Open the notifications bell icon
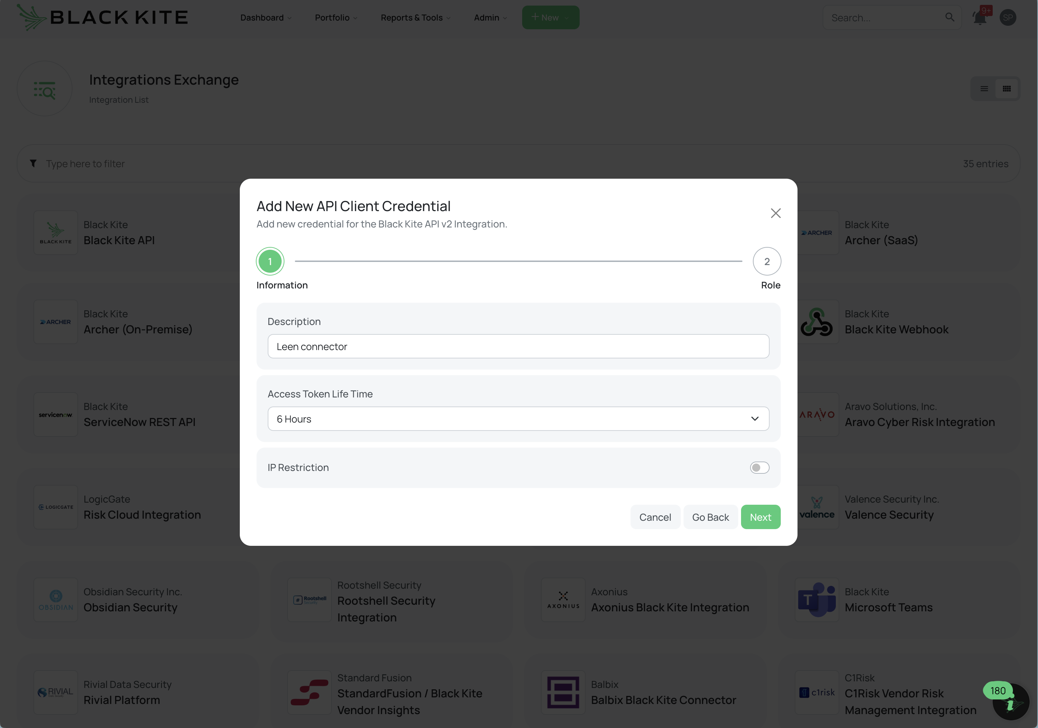This screenshot has width=1038, height=728. click(x=979, y=18)
